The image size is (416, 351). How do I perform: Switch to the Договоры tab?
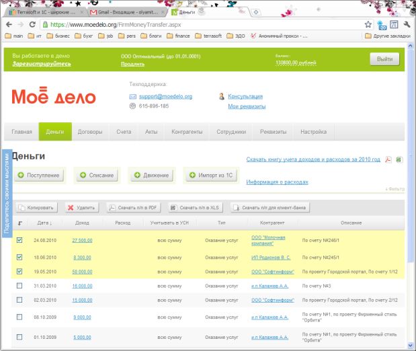(90, 132)
